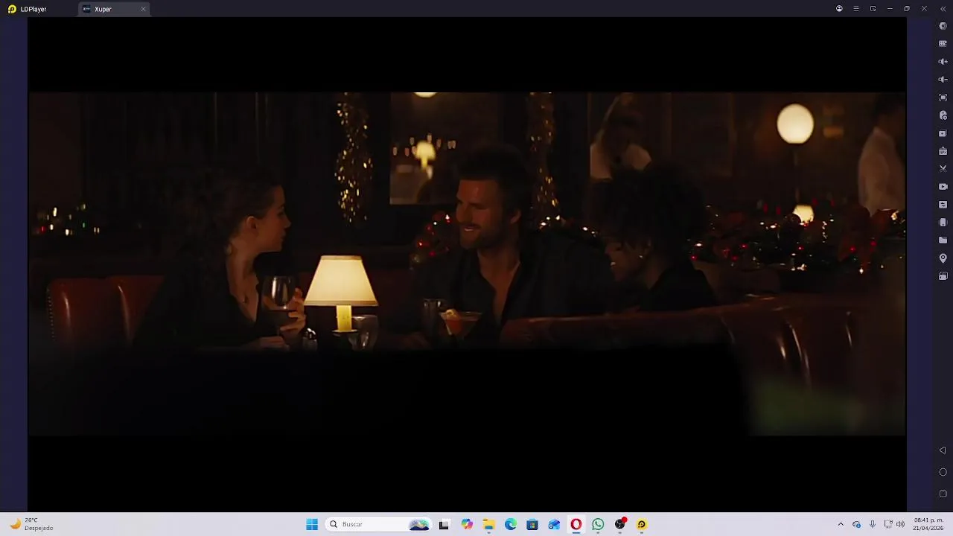Click the shake/rotate device icon
The height and width of the screenshot is (536, 953).
pyautogui.click(x=943, y=223)
